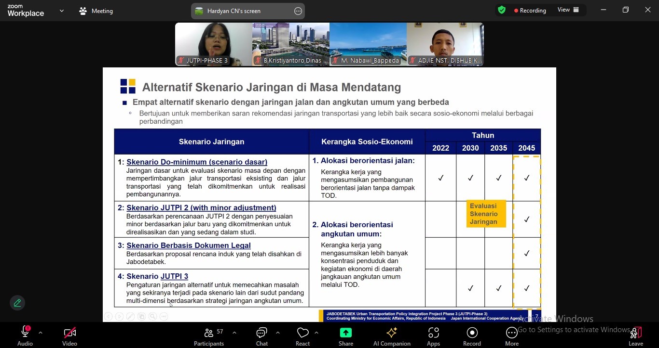
Task: Click the yellow Evaluasi Skenario Jaringan box
Action: [486, 214]
